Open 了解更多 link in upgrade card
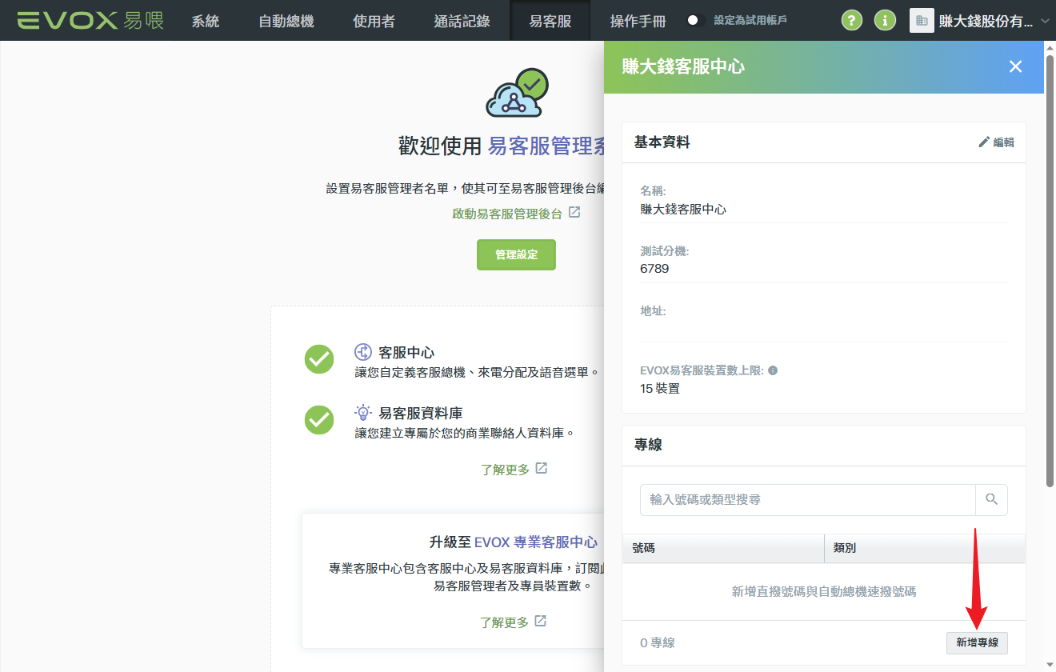Screen dimensions: 1056x672 [504, 622]
